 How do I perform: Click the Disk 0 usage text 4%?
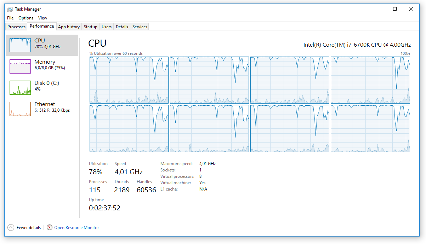pos(38,89)
